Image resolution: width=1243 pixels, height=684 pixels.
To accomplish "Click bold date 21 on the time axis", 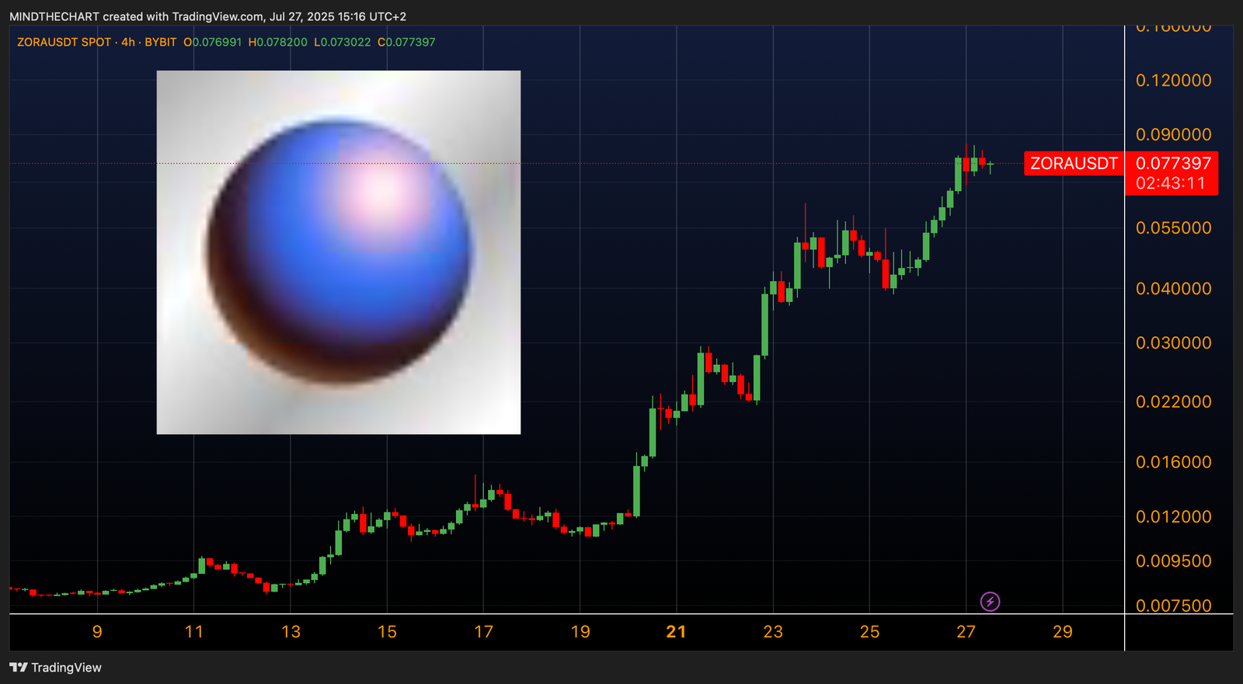I will coord(676,632).
